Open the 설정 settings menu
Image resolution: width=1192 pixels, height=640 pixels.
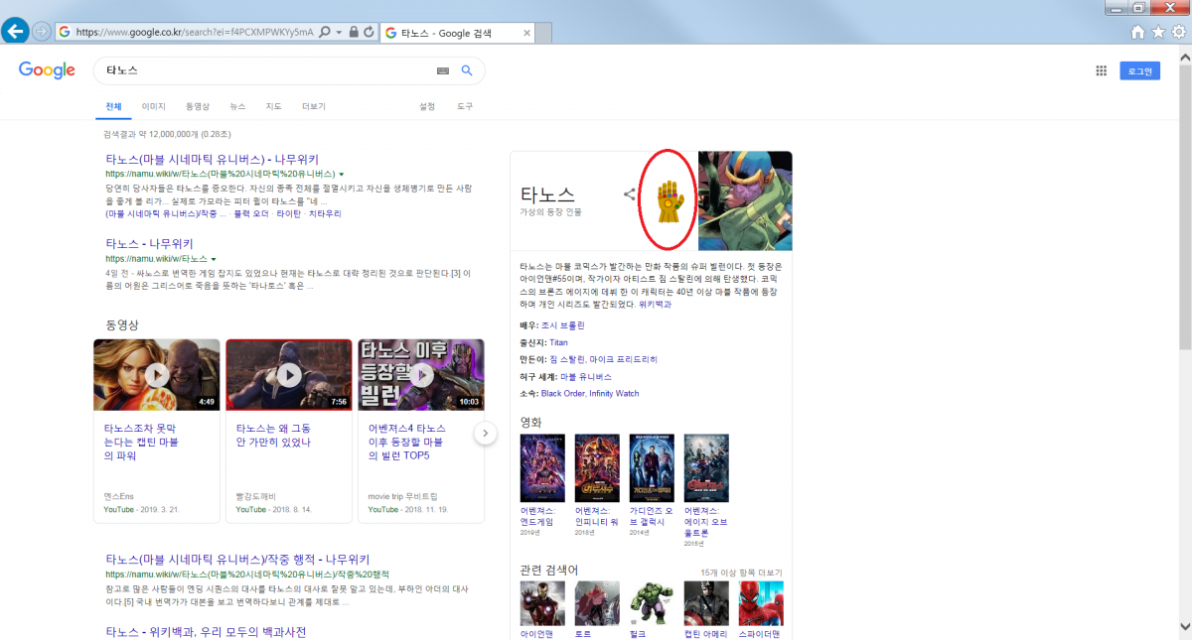coord(427,106)
